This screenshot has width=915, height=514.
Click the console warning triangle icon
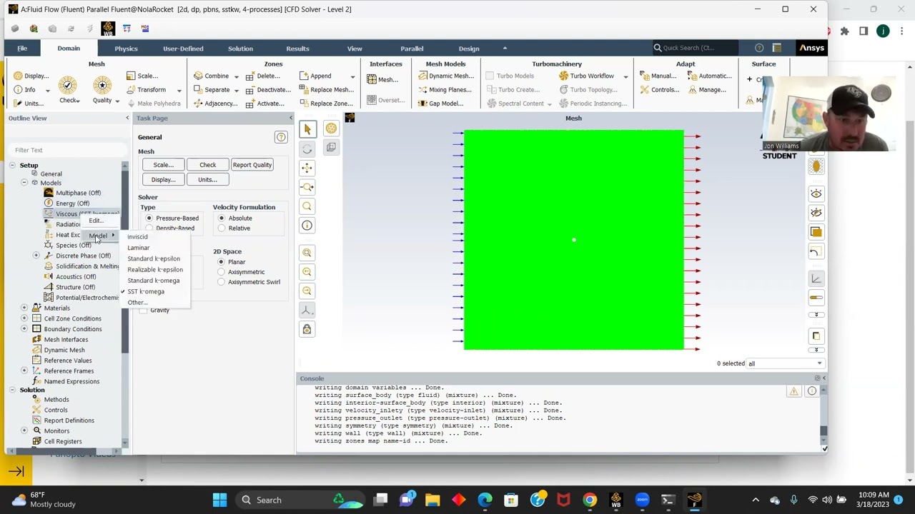(x=793, y=391)
